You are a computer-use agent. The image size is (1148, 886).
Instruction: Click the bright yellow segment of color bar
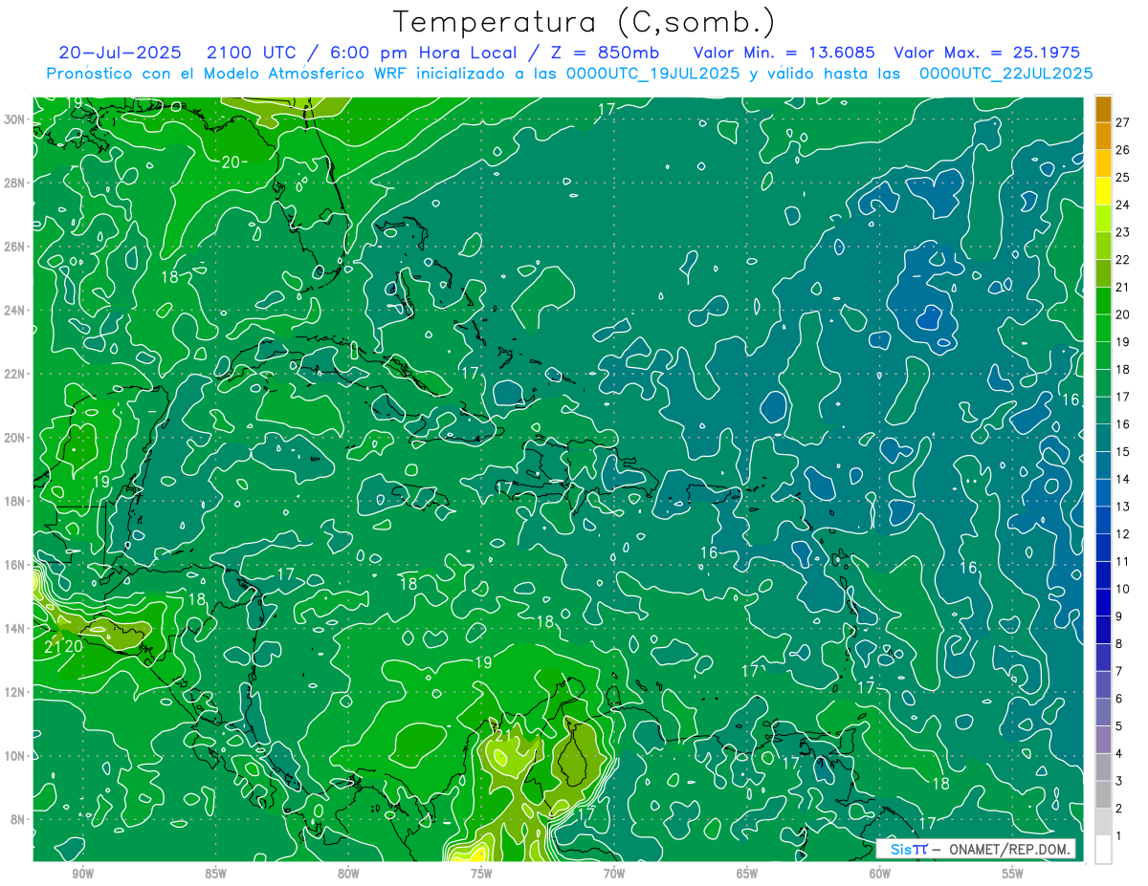pos(1103,191)
